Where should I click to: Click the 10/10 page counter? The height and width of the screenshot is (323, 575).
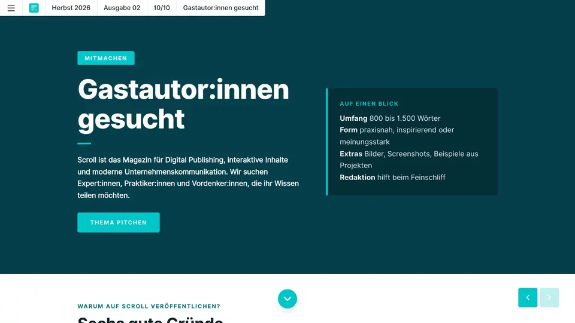coord(162,8)
